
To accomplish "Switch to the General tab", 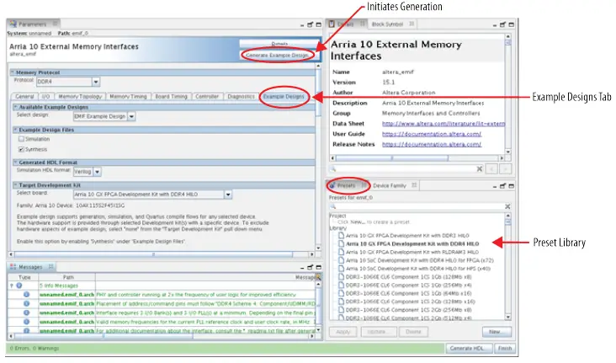I will pos(24,96).
